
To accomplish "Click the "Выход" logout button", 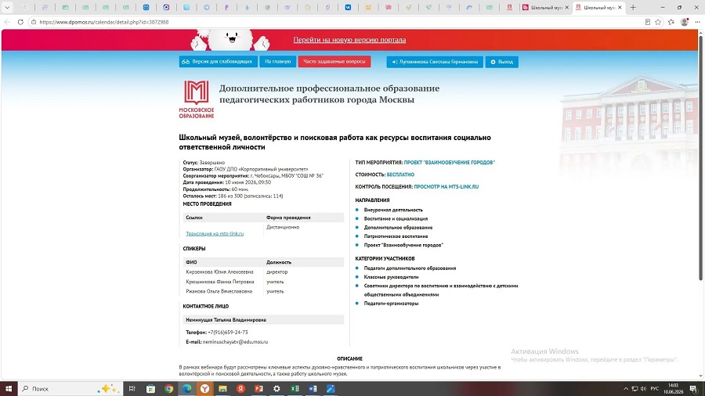I will (502, 62).
